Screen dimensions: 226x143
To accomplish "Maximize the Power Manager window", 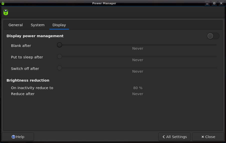I will 214,3.
